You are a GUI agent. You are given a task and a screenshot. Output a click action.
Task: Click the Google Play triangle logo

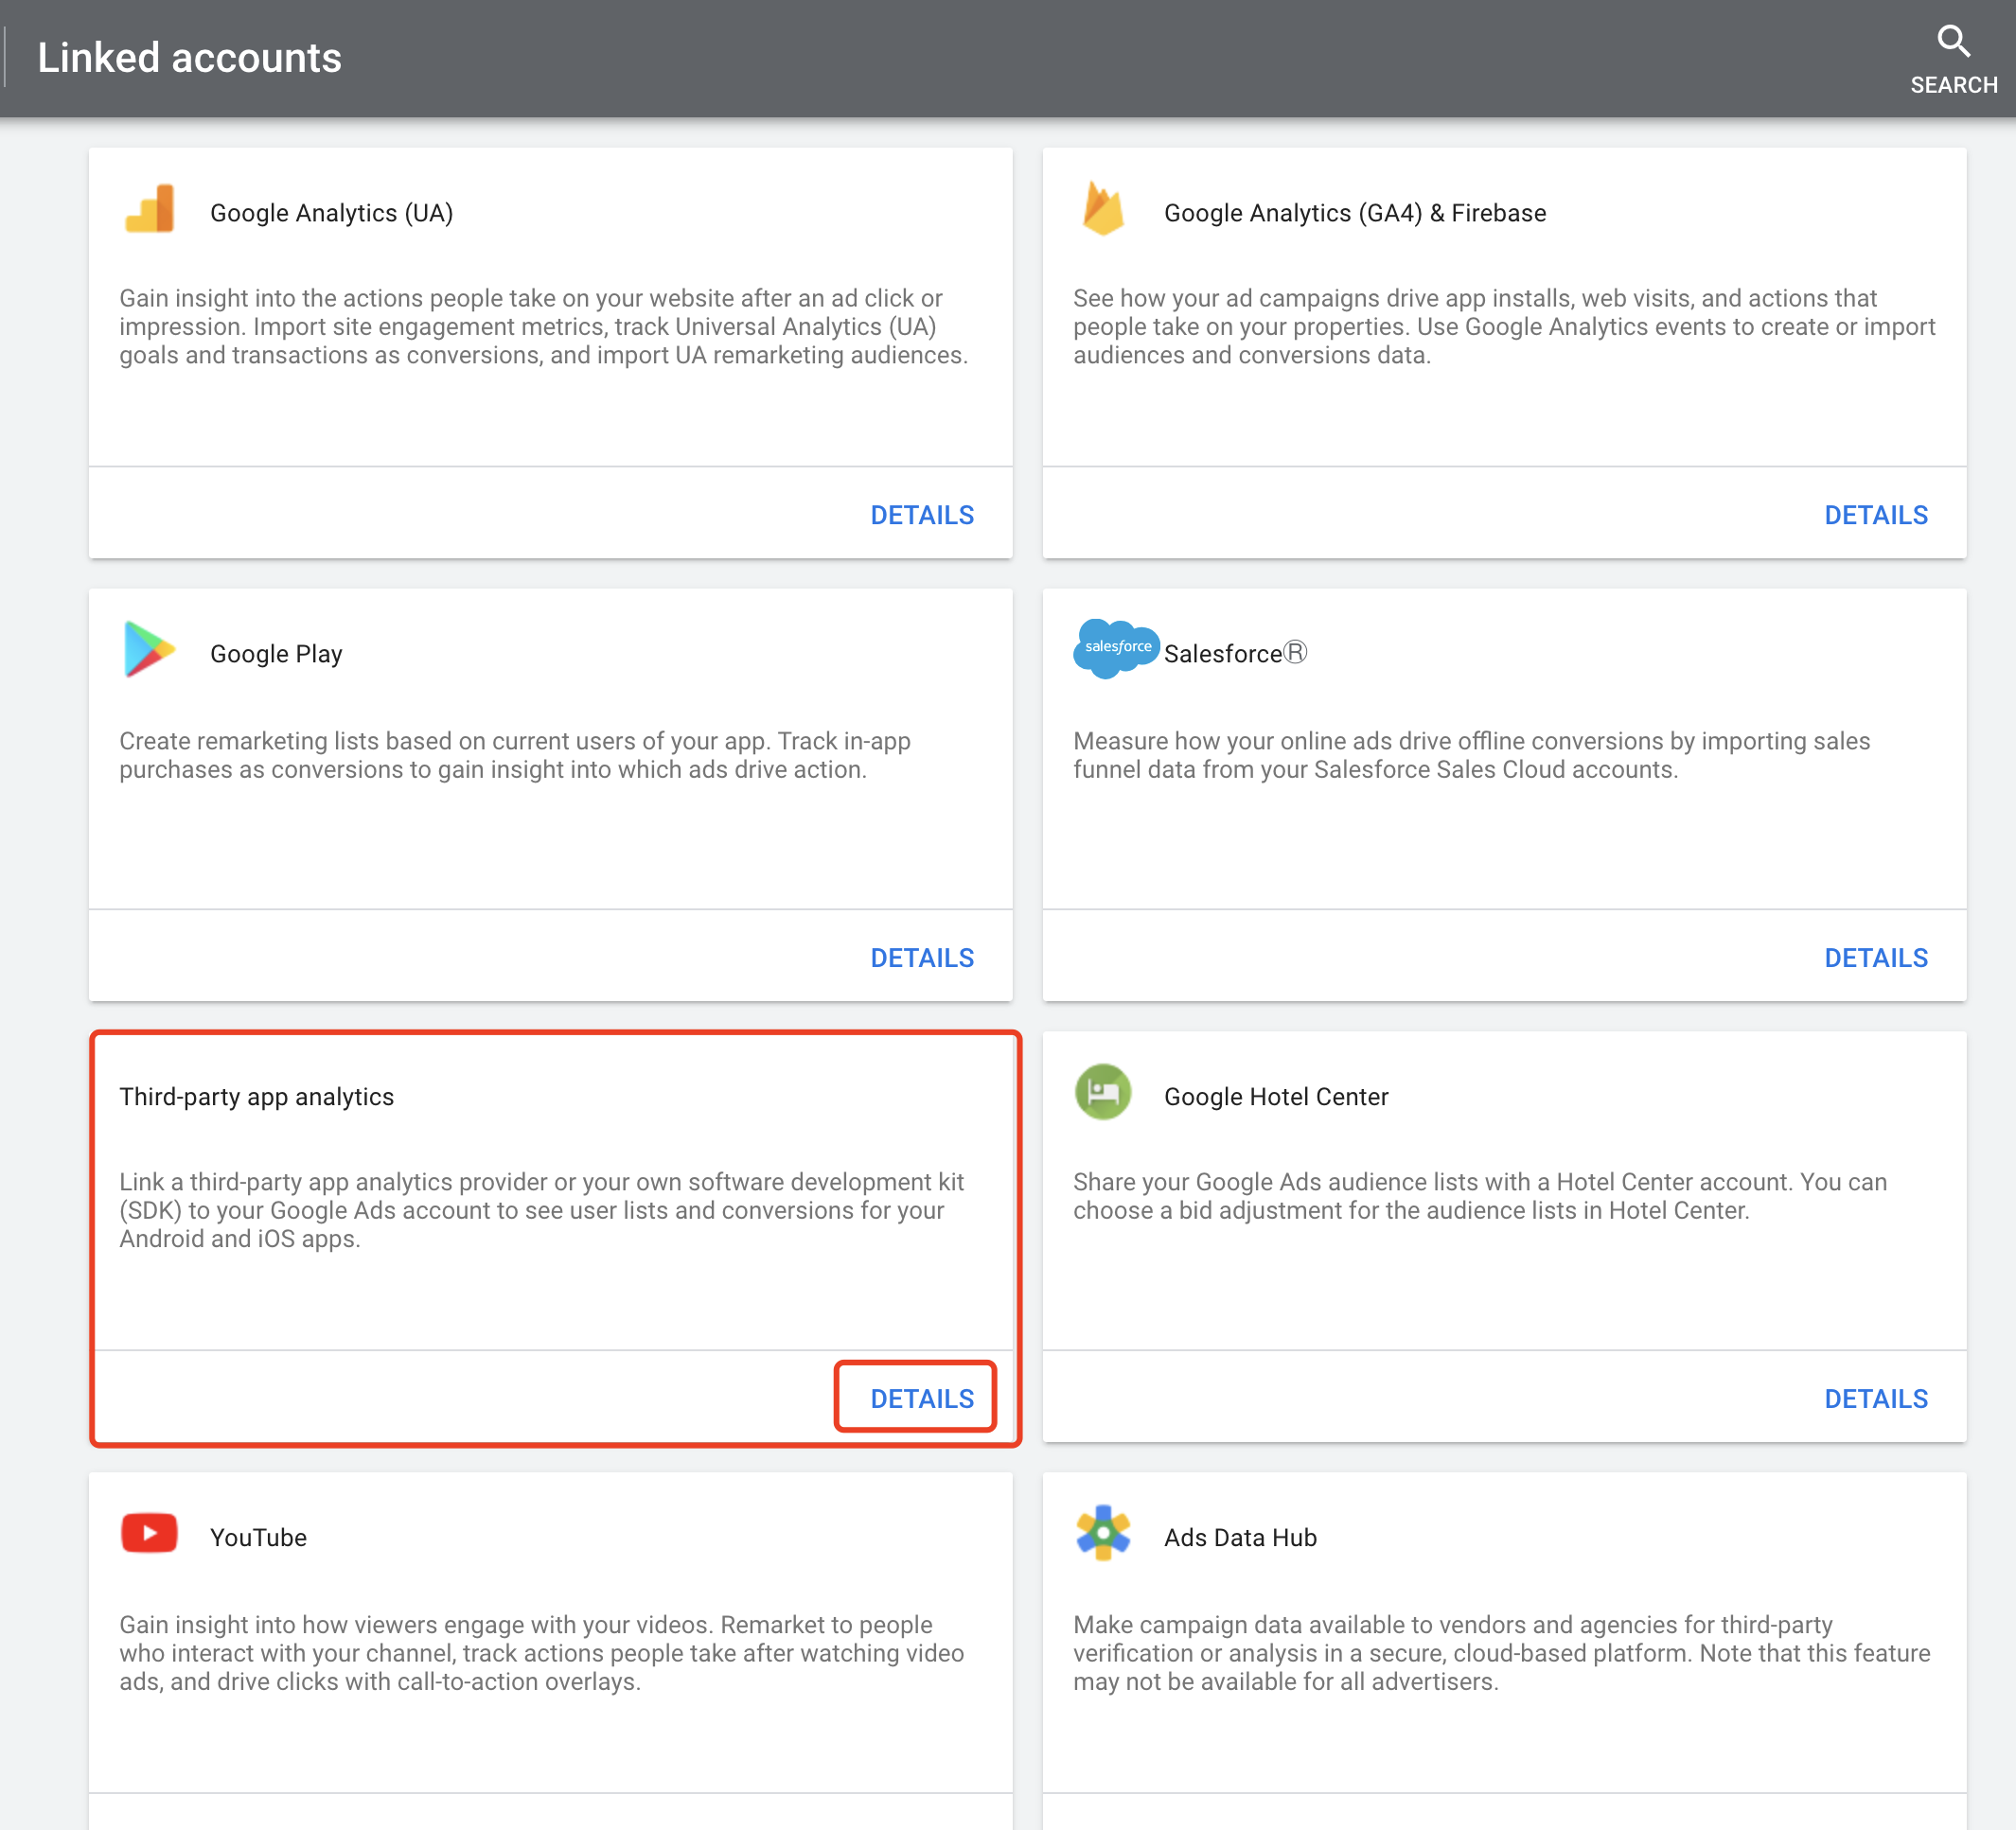point(149,649)
